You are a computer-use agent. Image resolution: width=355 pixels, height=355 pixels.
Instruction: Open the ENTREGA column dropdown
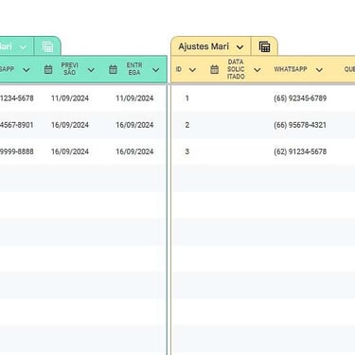(x=155, y=70)
